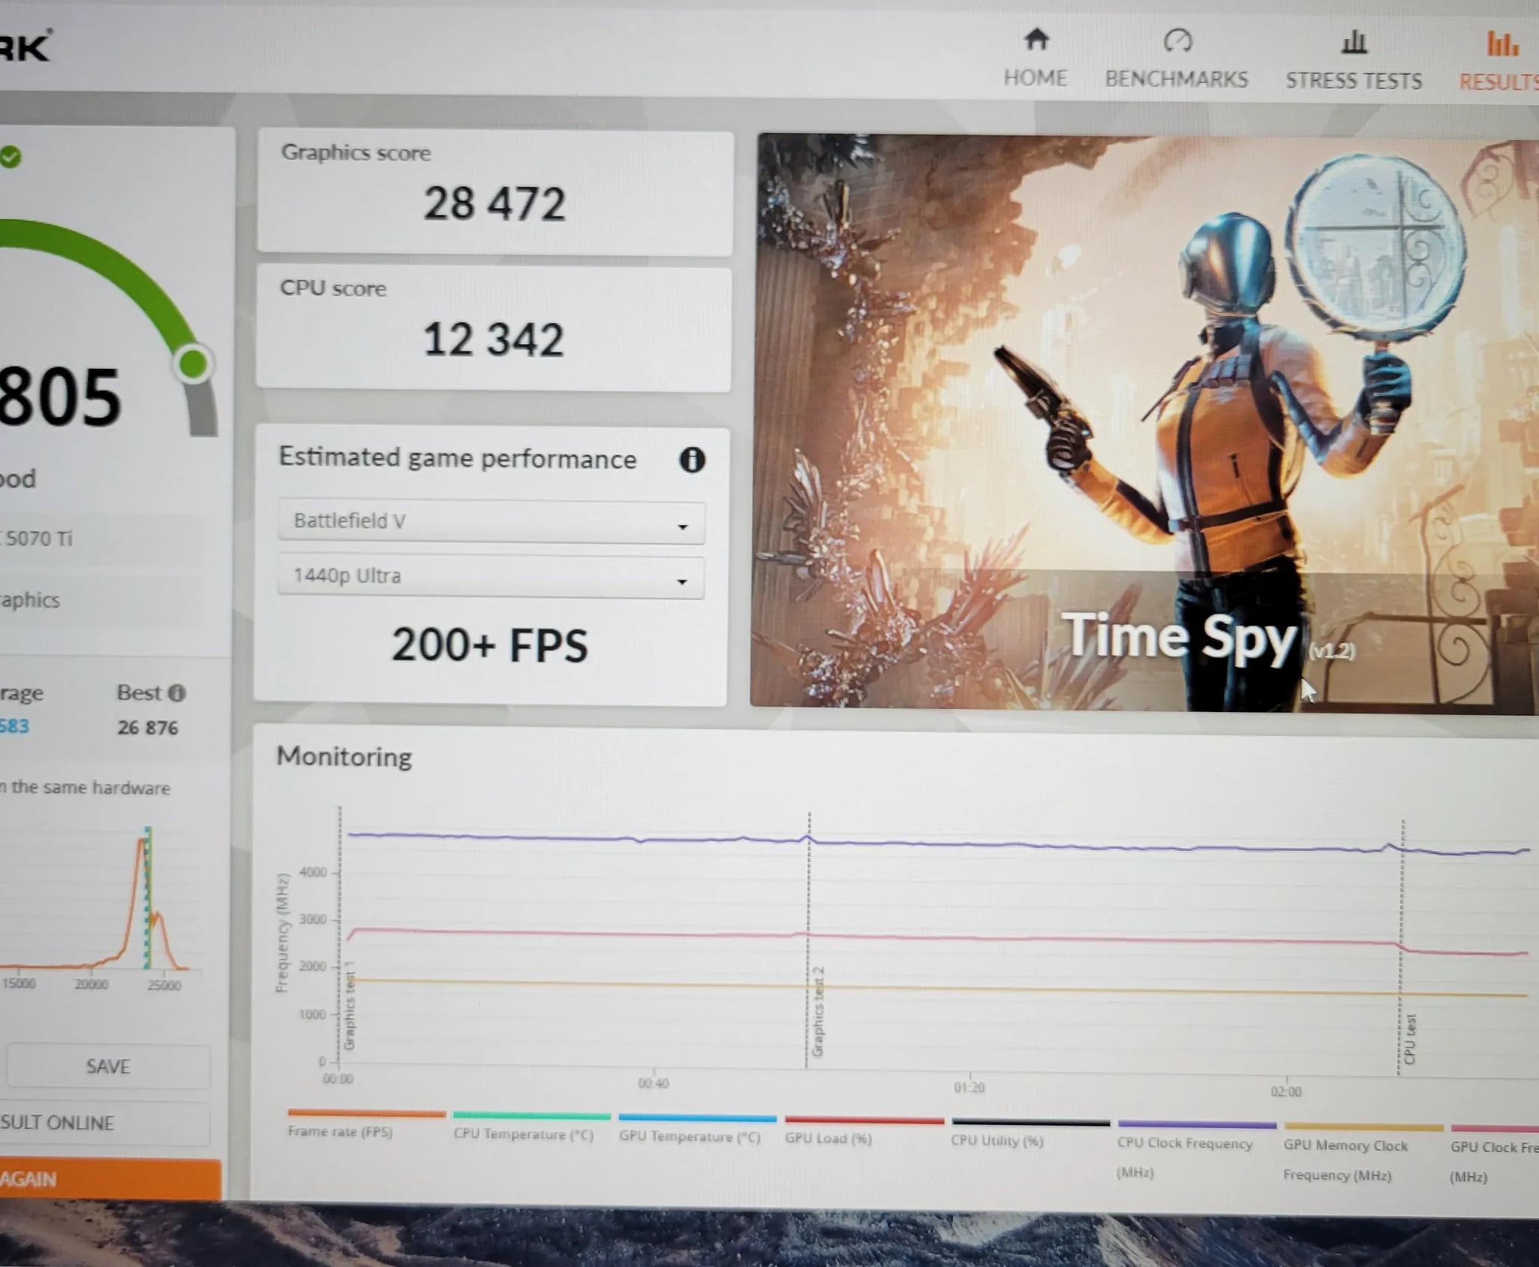Image resolution: width=1539 pixels, height=1267 pixels.
Task: Switch to the BENCHMARKS tab
Action: tap(1176, 79)
